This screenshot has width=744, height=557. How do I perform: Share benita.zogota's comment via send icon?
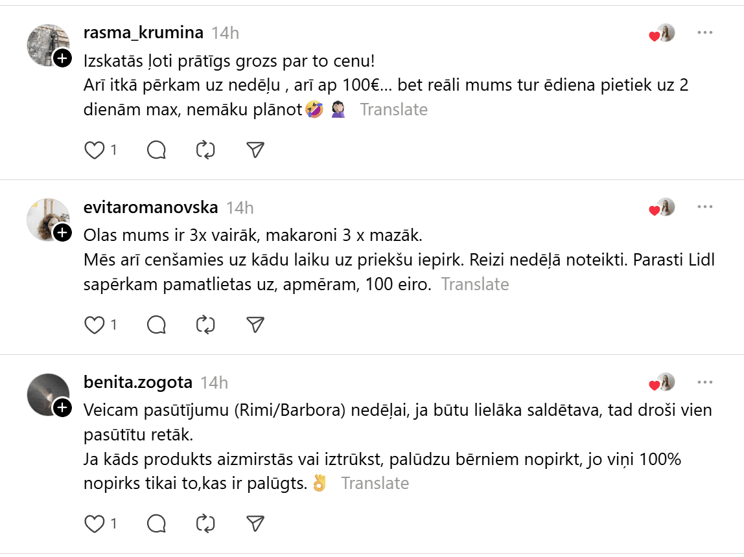(256, 523)
